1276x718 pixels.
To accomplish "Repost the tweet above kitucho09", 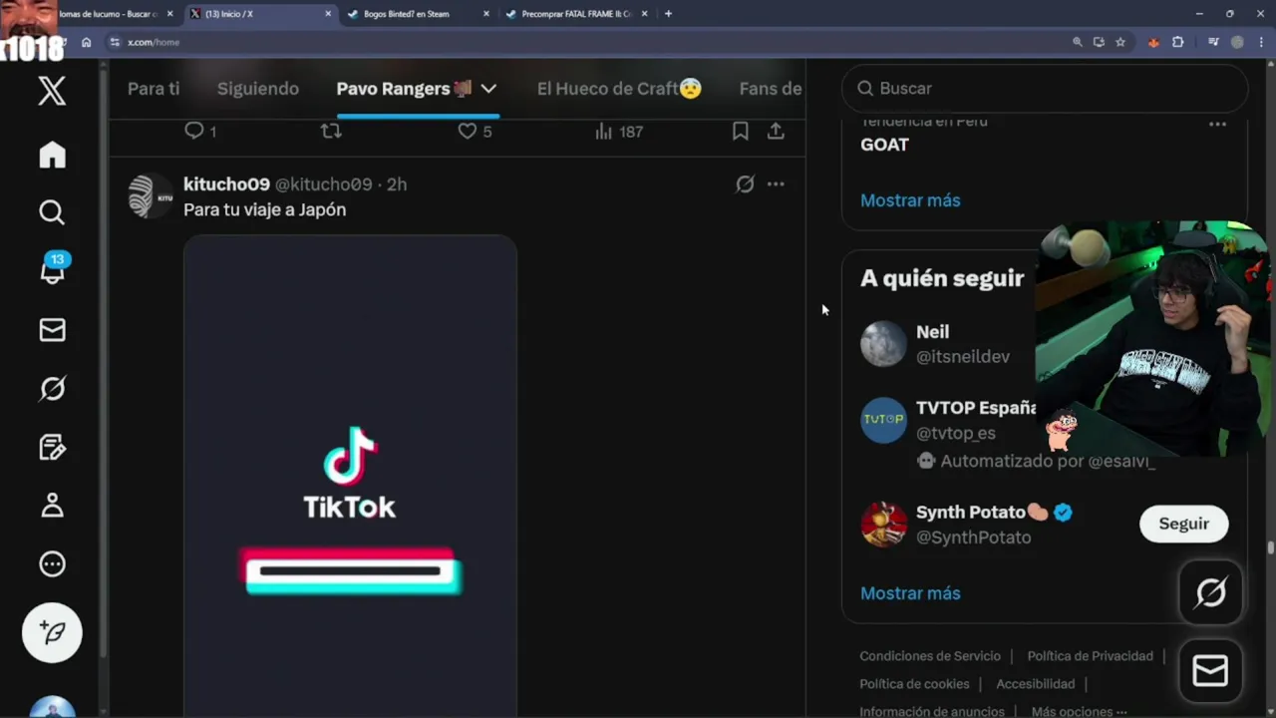I will (x=331, y=131).
